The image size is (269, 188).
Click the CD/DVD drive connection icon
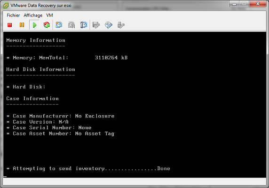pyautogui.click(x=109, y=25)
